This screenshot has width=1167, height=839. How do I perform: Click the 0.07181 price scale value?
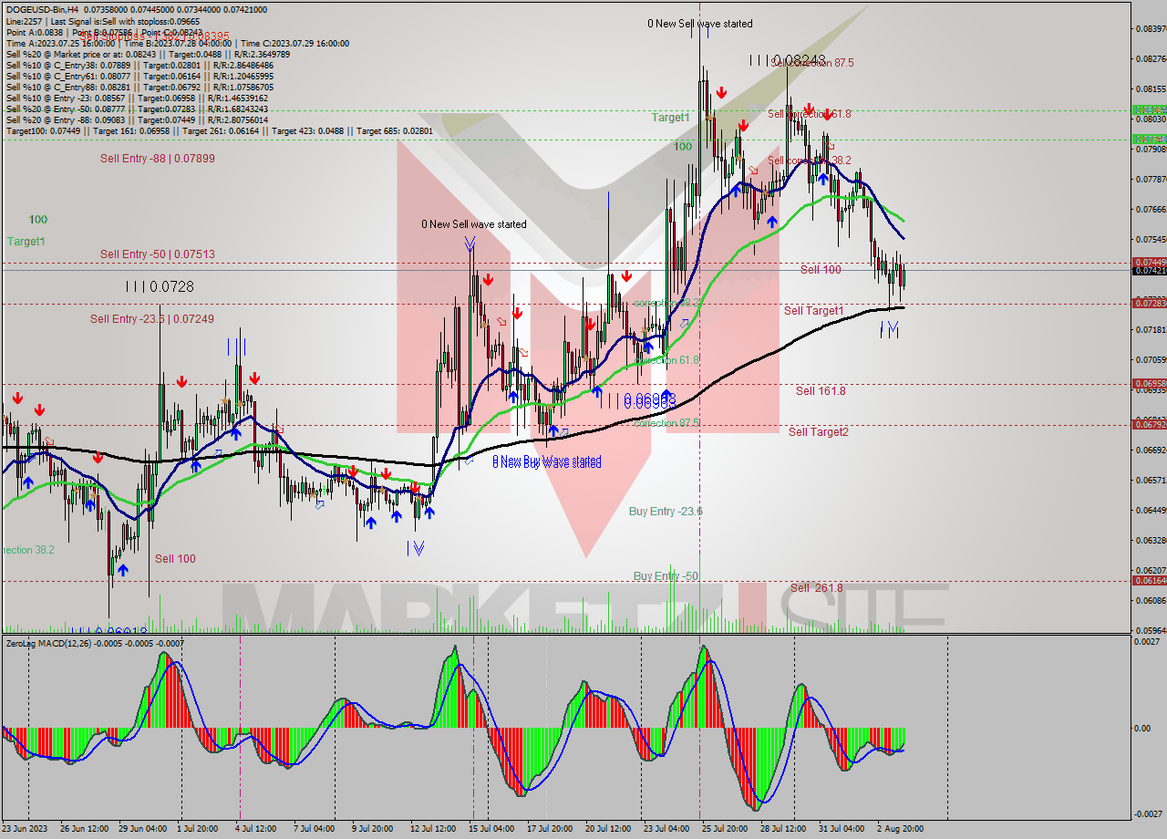[x=1150, y=329]
